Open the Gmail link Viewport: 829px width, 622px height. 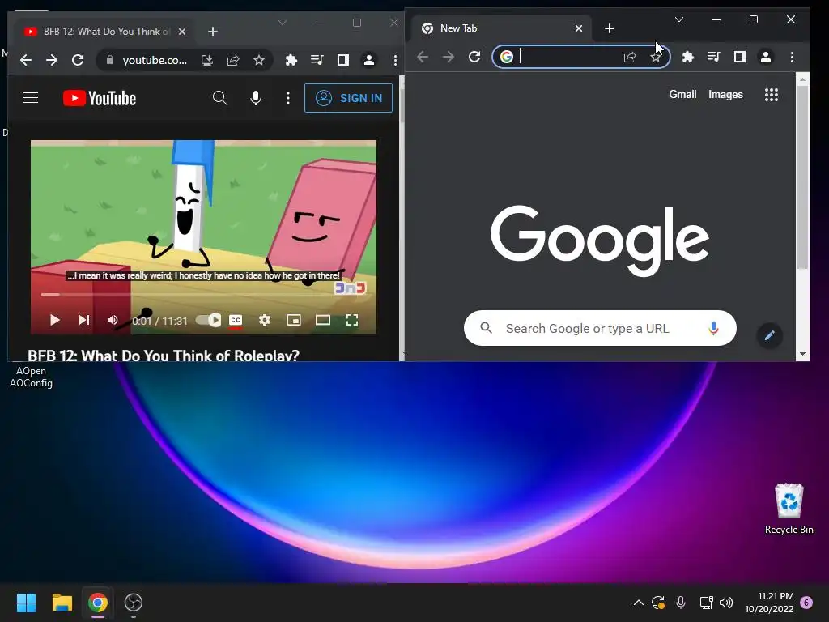coord(682,94)
